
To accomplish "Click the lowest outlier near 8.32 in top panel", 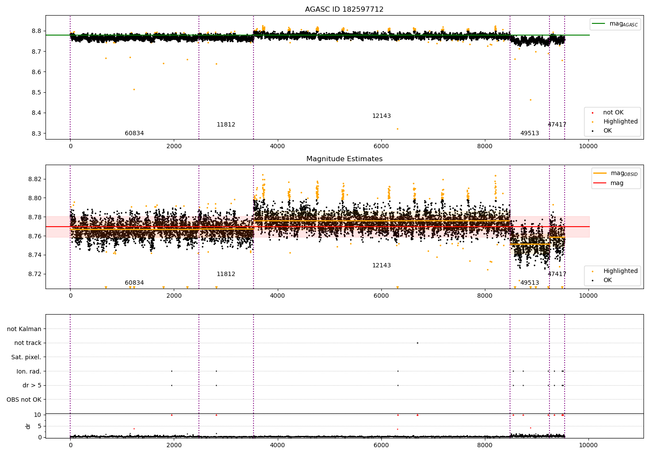I will click(x=397, y=129).
